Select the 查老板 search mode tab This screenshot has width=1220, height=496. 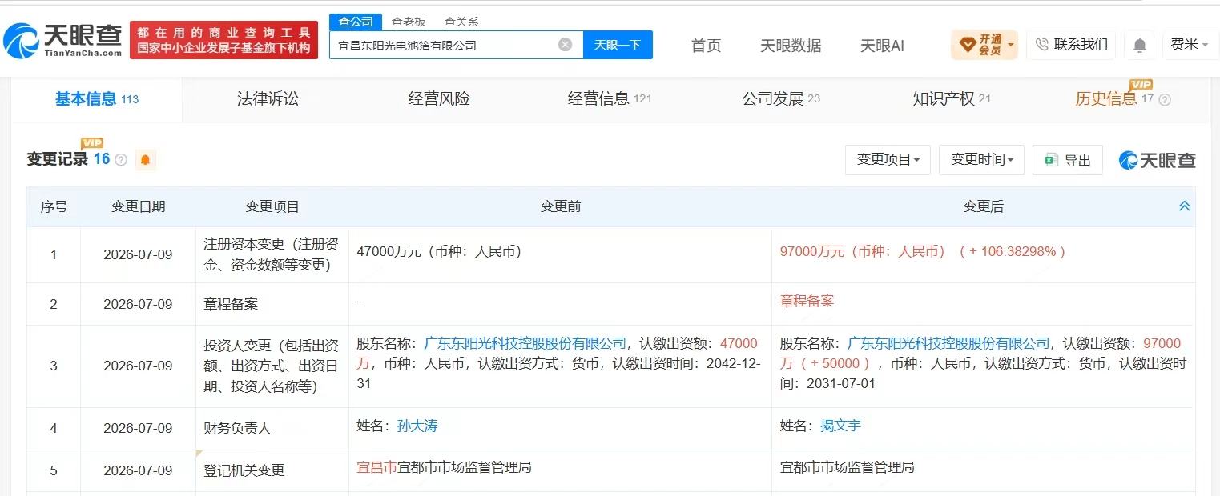tap(409, 22)
